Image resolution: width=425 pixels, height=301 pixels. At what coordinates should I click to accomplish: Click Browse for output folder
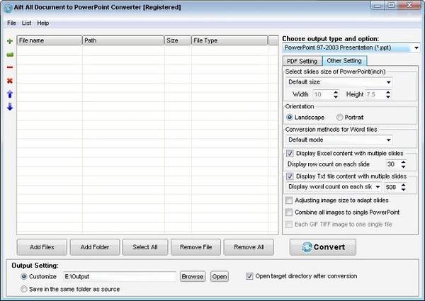[x=193, y=277]
